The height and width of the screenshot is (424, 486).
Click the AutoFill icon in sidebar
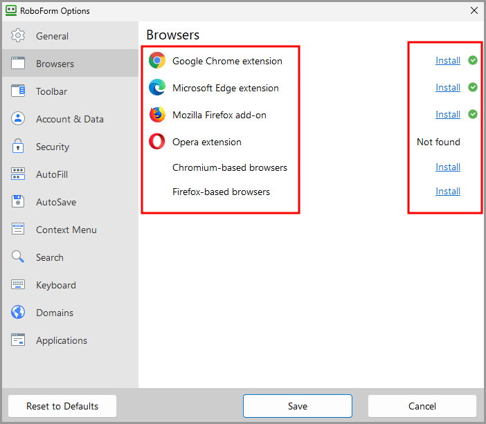[x=18, y=174]
